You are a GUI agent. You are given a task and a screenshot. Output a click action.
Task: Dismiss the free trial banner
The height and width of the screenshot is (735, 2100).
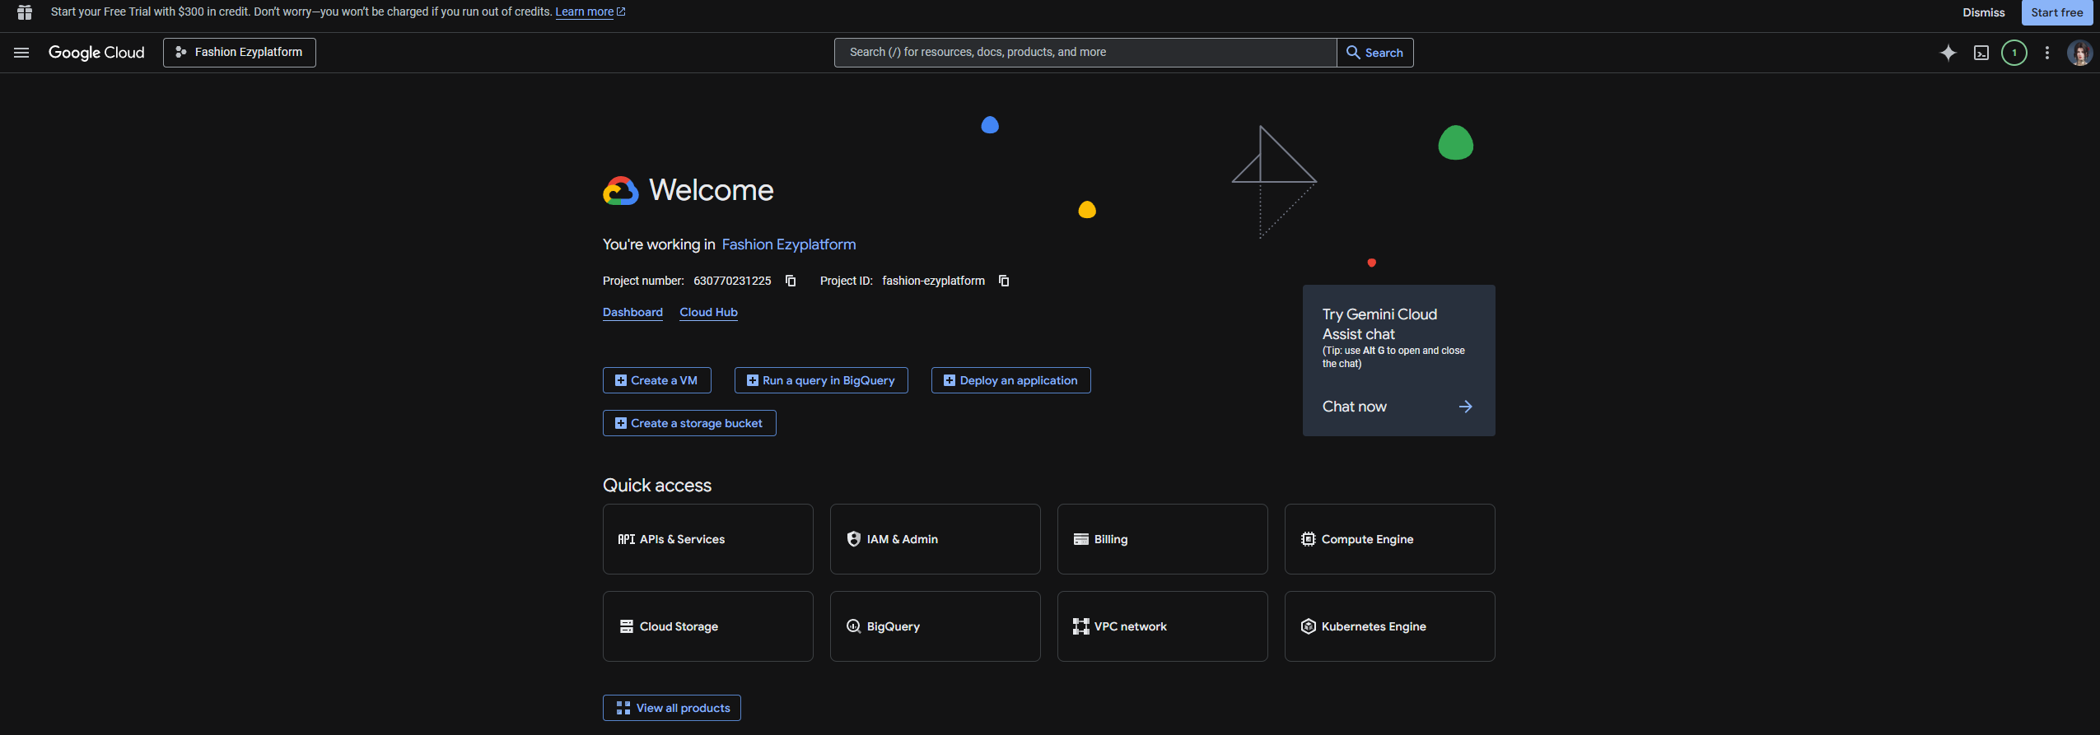[x=1983, y=12]
